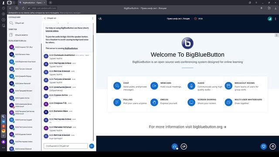Image resolution: width=279 pixels, height=157 pixels.
Task: Click the presentation screen button
Action: 263,147
